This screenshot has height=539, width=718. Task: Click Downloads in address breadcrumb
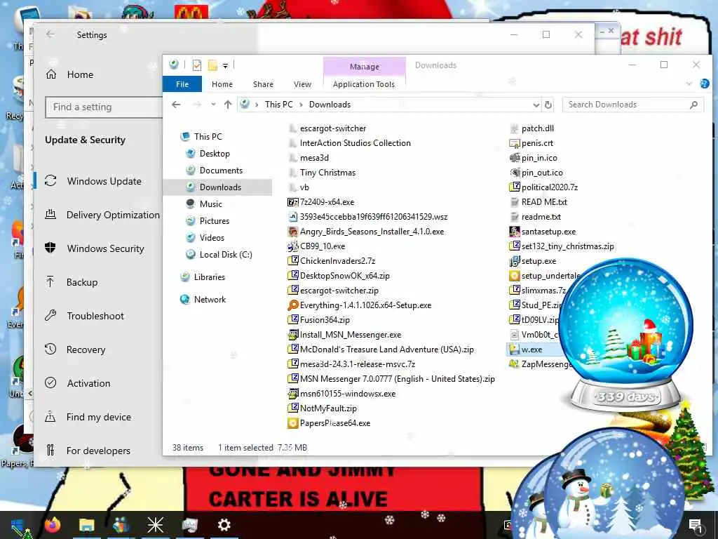330,105
